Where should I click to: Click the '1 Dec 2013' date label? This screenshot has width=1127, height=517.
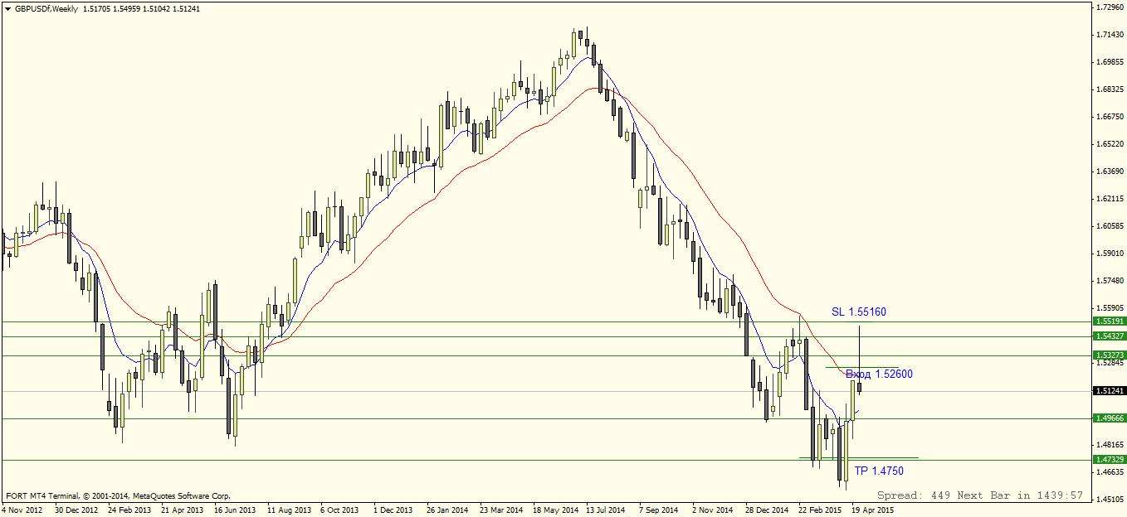pos(393,510)
